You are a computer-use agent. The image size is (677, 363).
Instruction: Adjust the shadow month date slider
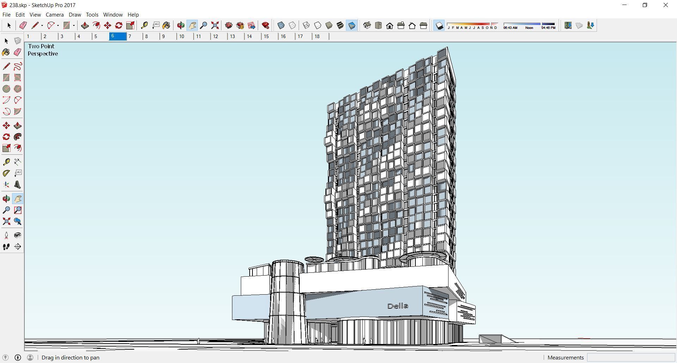click(472, 25)
